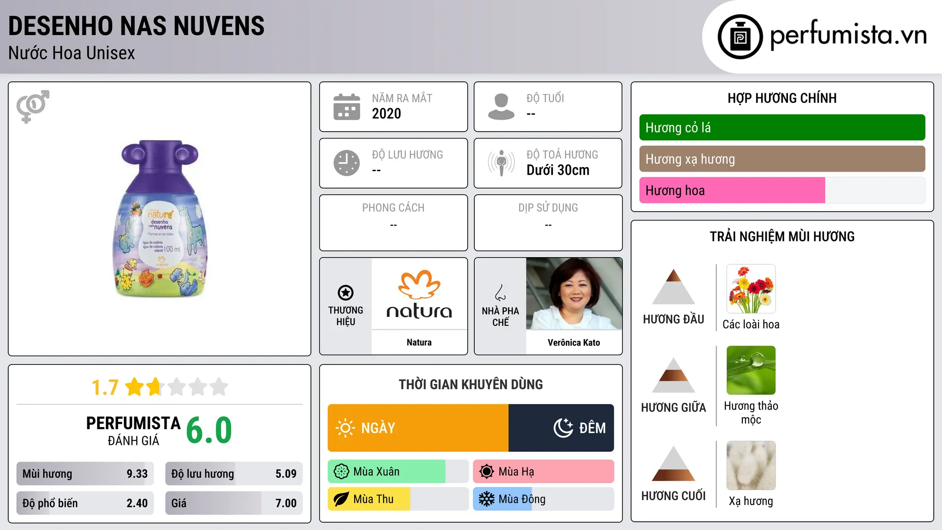The height and width of the screenshot is (530, 942).
Task: Click the Xạ hương note label
Action: point(751,501)
